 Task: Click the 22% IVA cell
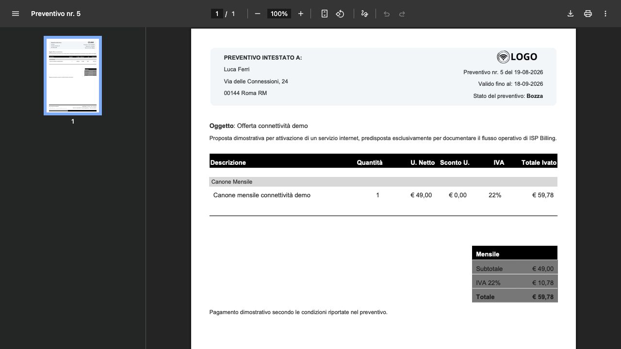click(x=495, y=195)
